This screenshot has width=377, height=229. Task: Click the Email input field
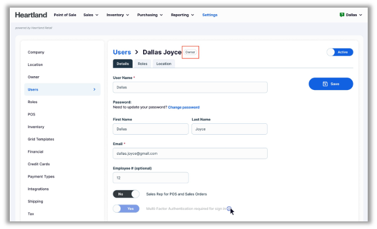[x=190, y=154]
